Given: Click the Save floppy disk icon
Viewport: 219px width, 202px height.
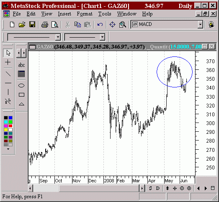Looking at the screenshot, I should [x=32, y=25].
